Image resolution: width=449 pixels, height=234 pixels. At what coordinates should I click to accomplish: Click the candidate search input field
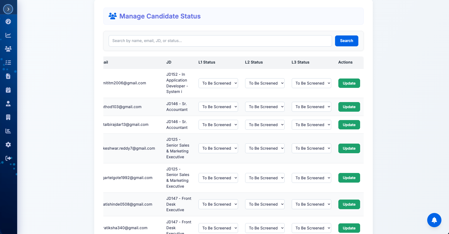pyautogui.click(x=220, y=41)
